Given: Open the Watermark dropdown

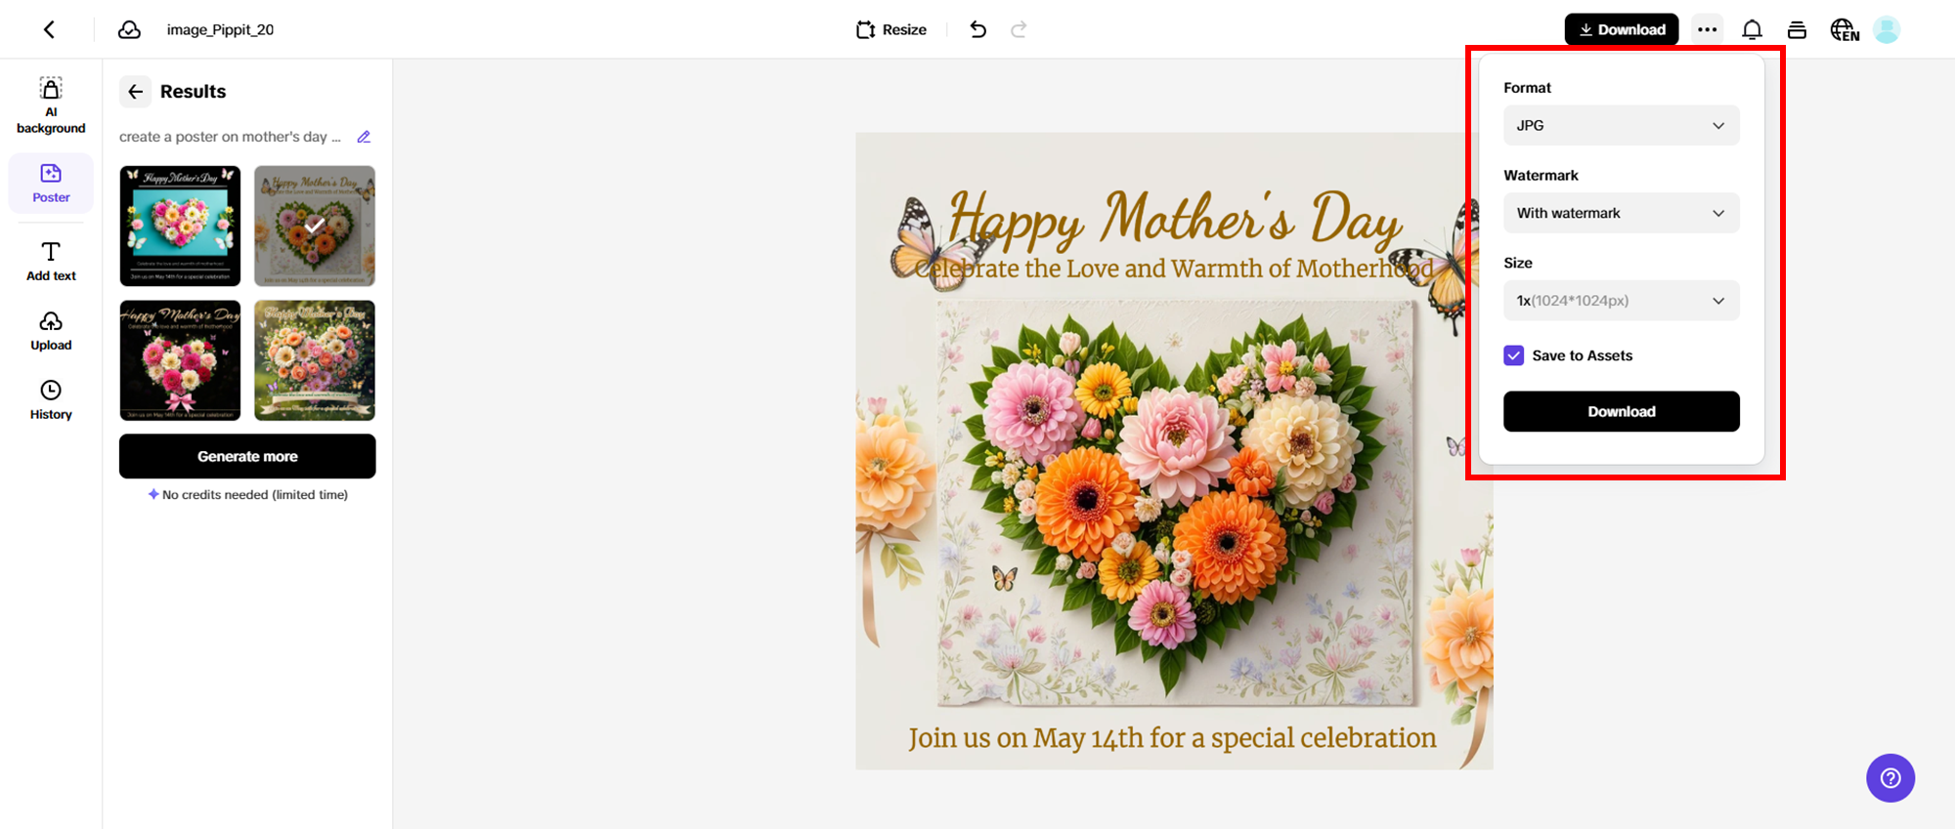Looking at the screenshot, I should tap(1622, 213).
